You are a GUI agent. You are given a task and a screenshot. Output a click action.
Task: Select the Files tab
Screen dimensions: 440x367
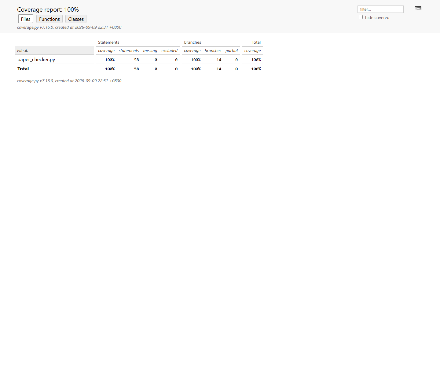[x=26, y=19]
